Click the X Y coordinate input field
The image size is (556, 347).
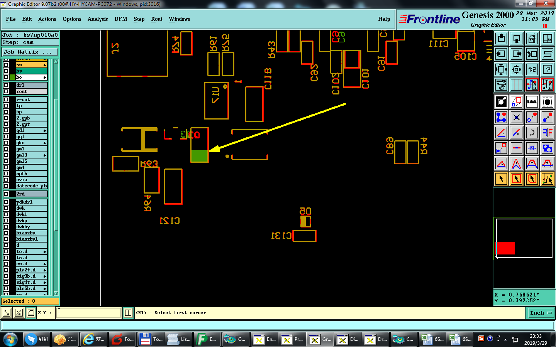click(x=89, y=313)
